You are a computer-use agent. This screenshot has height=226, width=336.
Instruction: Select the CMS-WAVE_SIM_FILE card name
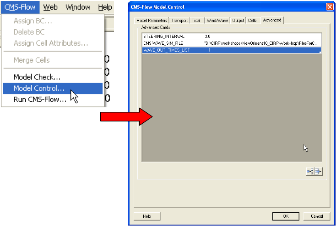click(163, 43)
